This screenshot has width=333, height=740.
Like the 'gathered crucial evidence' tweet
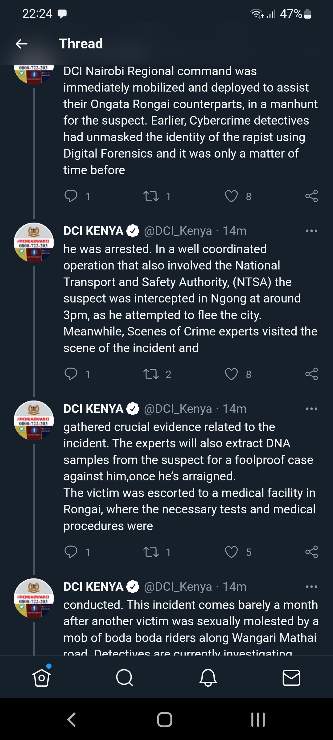231,552
